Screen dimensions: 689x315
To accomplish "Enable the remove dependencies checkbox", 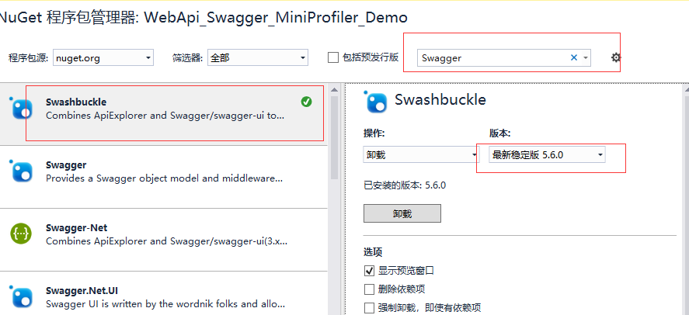I will (x=369, y=289).
